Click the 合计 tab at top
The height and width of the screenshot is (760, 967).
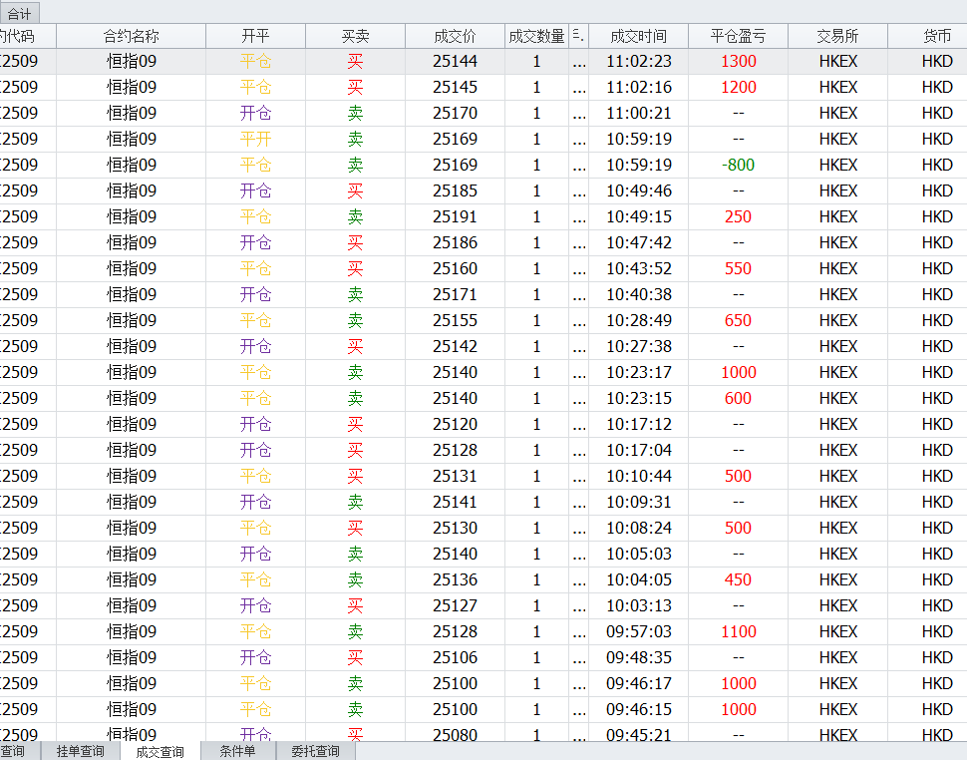19,13
